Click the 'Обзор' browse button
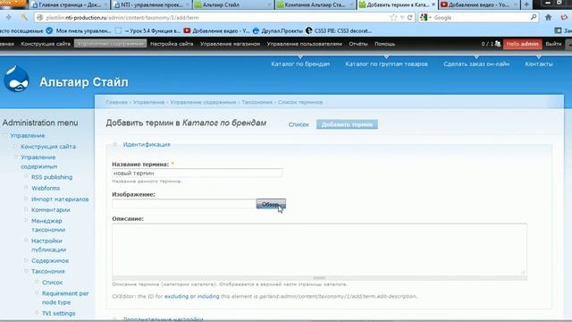This screenshot has height=322, width=572. [x=271, y=204]
